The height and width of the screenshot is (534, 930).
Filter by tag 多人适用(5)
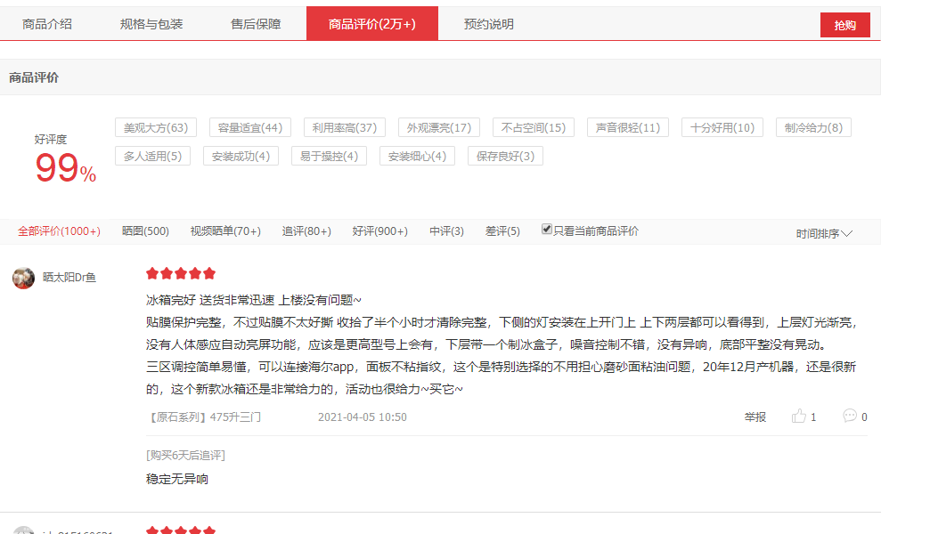click(x=152, y=156)
